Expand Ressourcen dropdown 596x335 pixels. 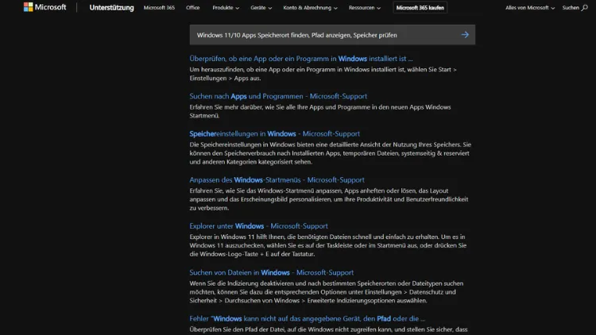[x=365, y=8]
